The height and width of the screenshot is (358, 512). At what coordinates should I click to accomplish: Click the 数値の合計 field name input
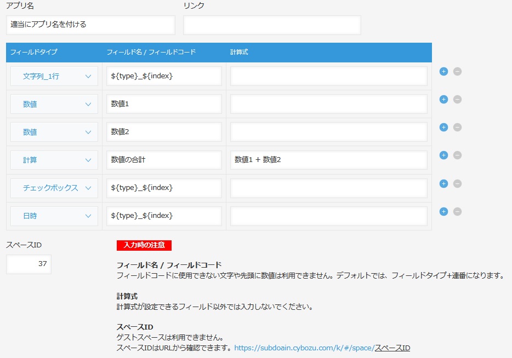[x=164, y=160]
